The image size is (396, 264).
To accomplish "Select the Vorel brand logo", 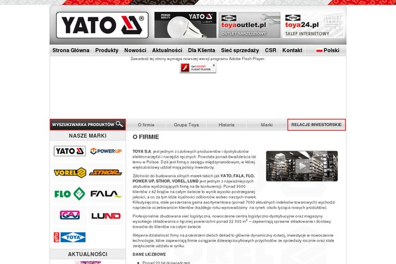I will (x=70, y=172).
